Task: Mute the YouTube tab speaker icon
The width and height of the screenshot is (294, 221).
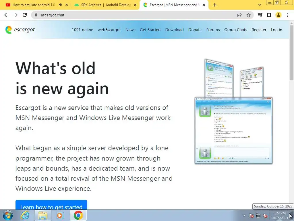Action: point(60,5)
